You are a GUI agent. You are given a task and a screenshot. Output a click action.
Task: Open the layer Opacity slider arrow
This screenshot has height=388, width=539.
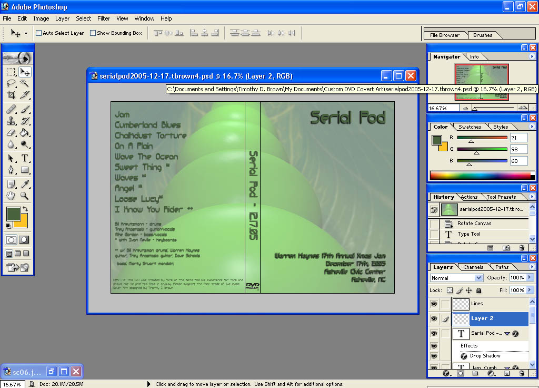tap(528, 278)
